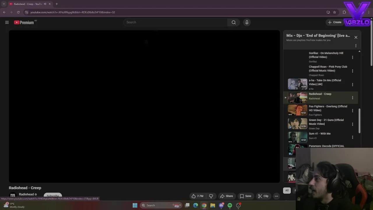Click the YouTube search input field
The image size is (373, 210).
click(176, 22)
